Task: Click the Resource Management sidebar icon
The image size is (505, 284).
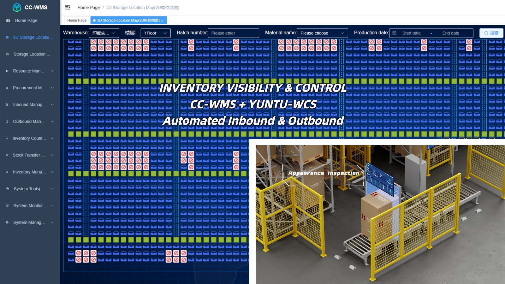Action: pos(7,71)
